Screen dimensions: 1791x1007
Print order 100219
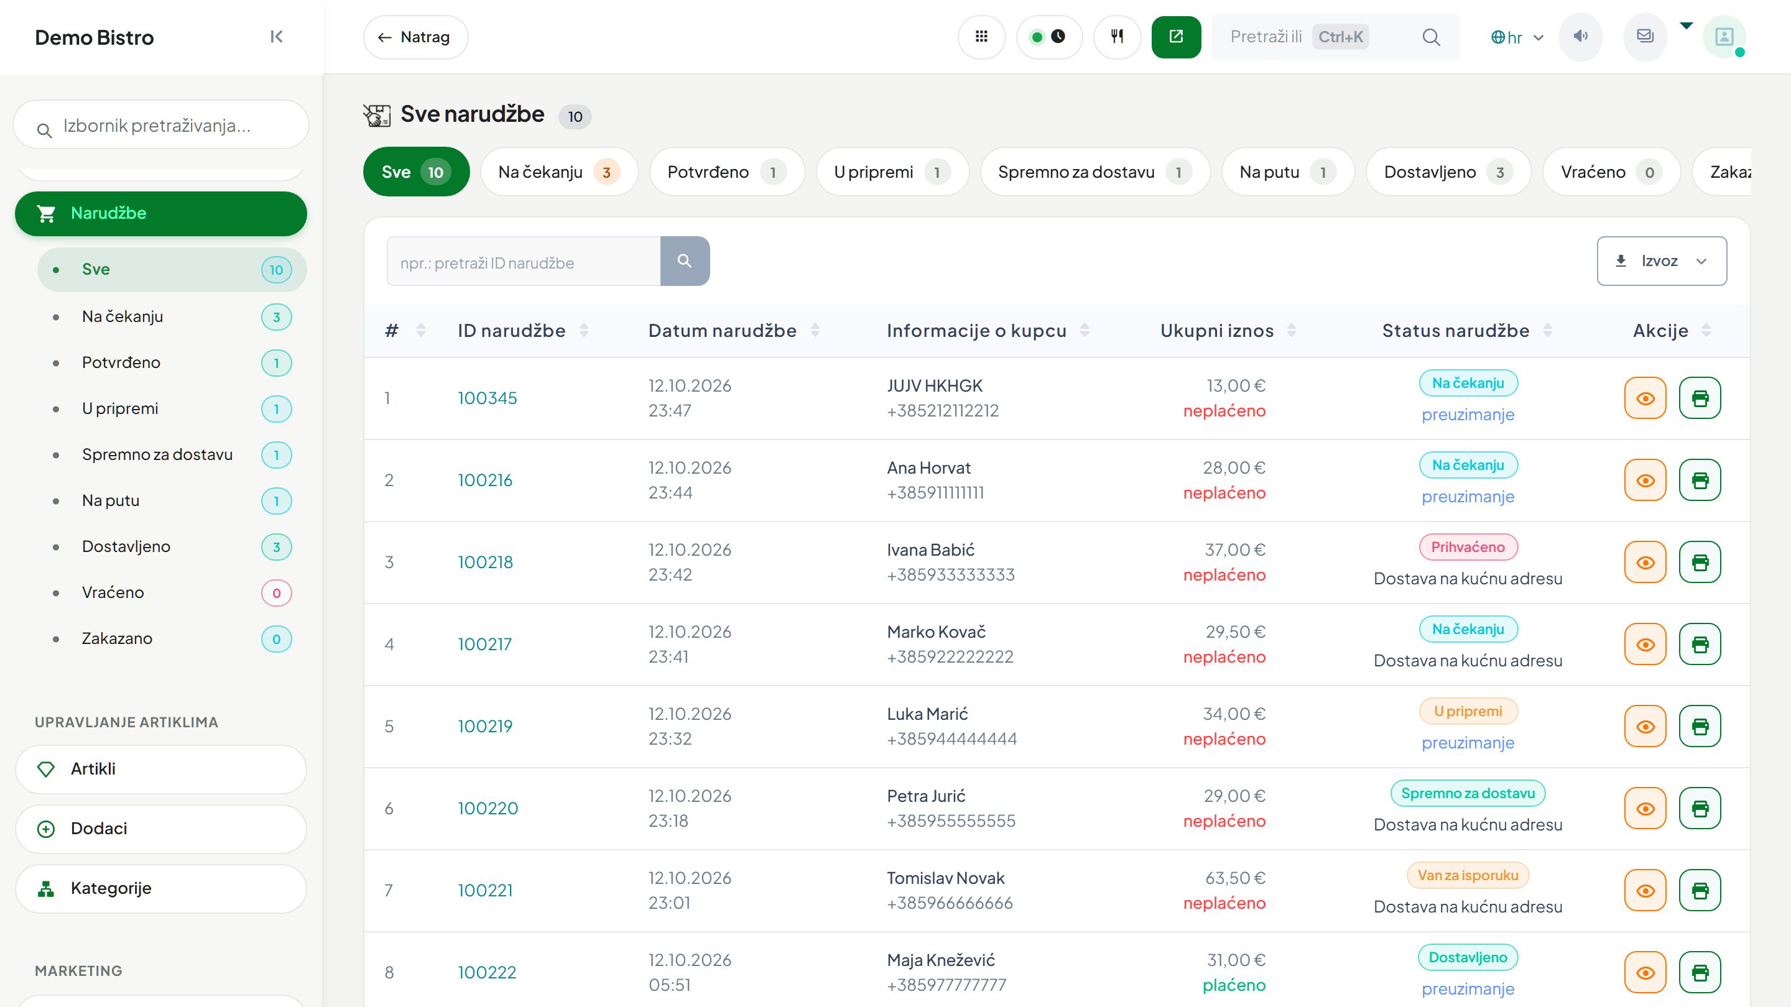1700,726
